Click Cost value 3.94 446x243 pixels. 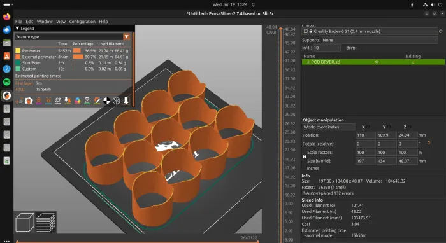click(355, 224)
